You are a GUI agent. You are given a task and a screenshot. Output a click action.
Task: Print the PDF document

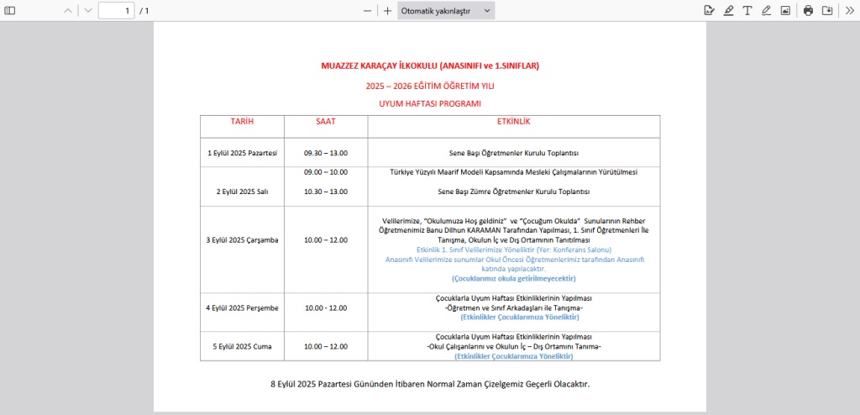point(808,11)
